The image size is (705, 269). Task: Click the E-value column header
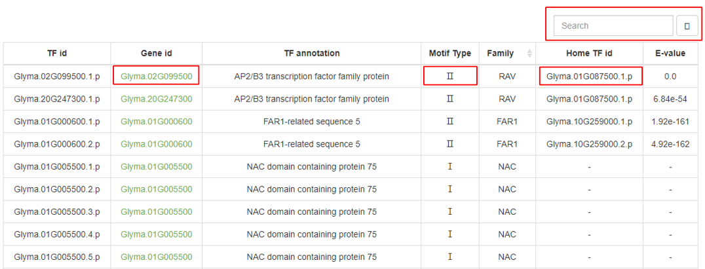[x=670, y=54]
